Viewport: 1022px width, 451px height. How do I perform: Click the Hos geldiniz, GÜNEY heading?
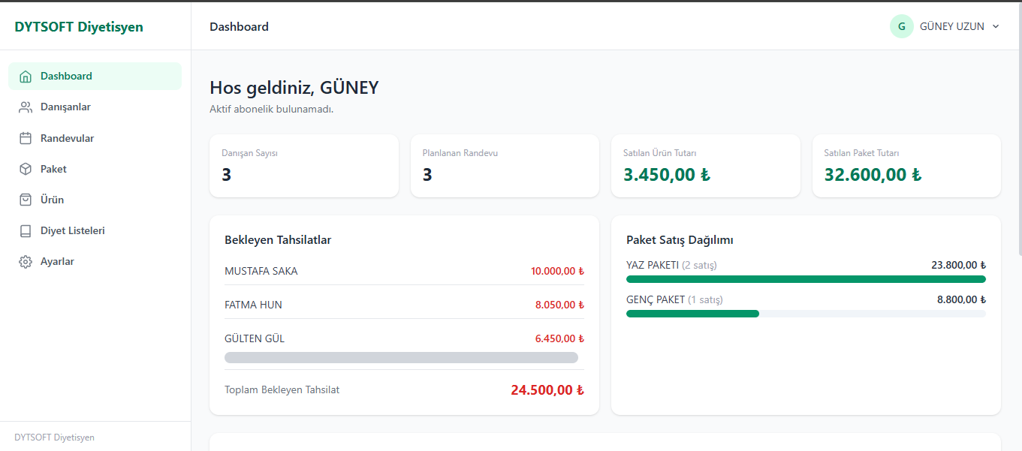[294, 88]
